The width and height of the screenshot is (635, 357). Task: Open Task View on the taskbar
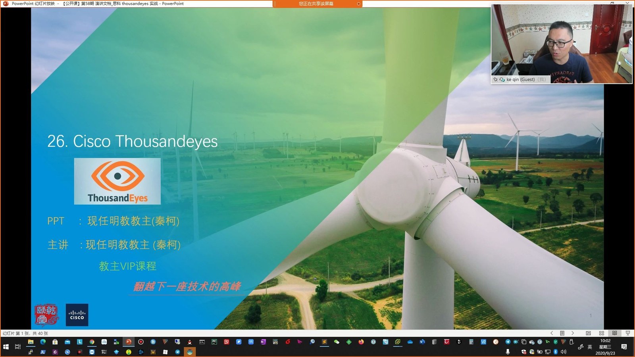(18, 347)
